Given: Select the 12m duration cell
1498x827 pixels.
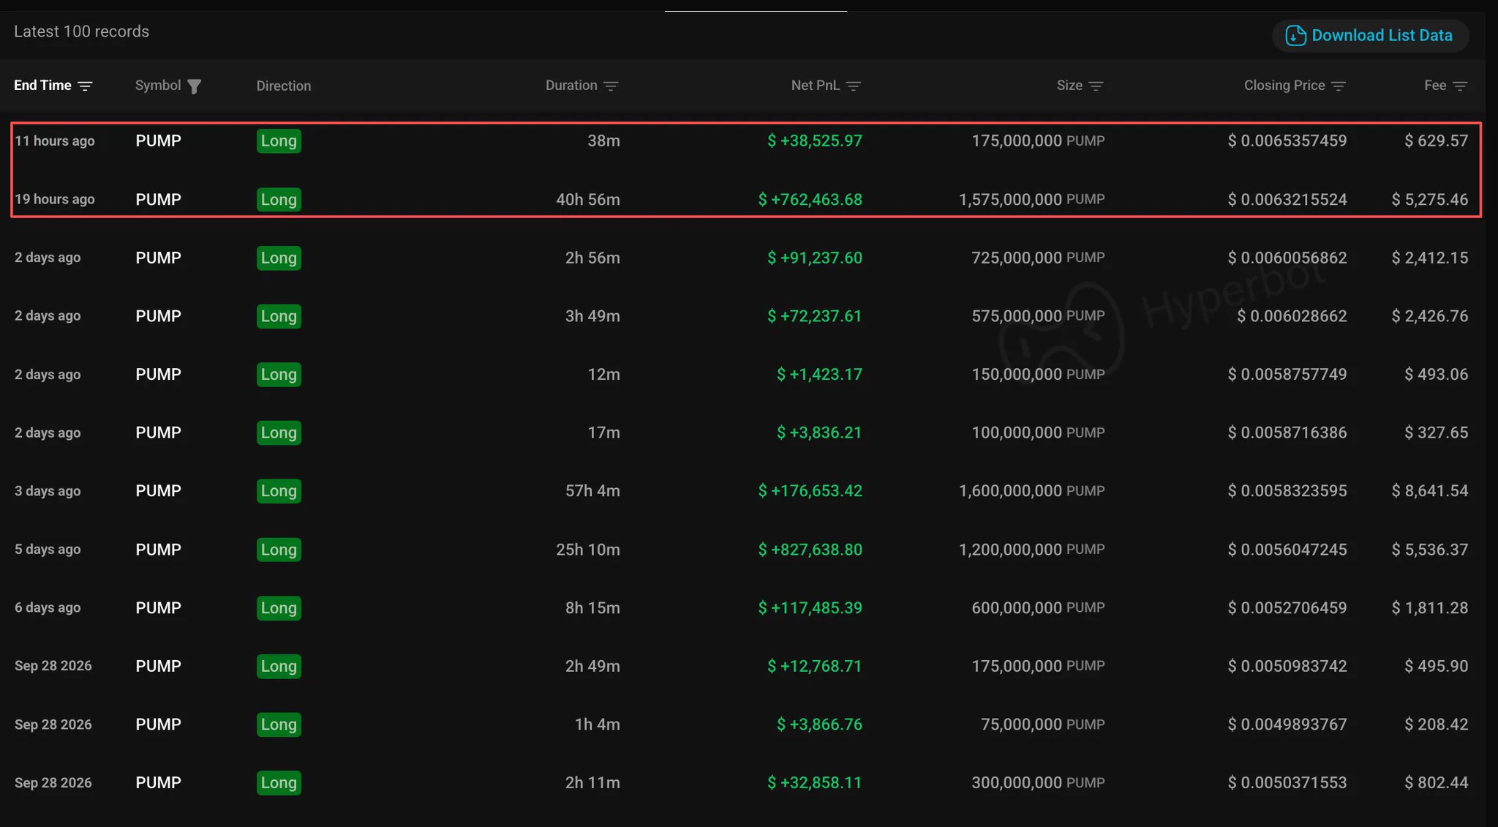Looking at the screenshot, I should [604, 374].
